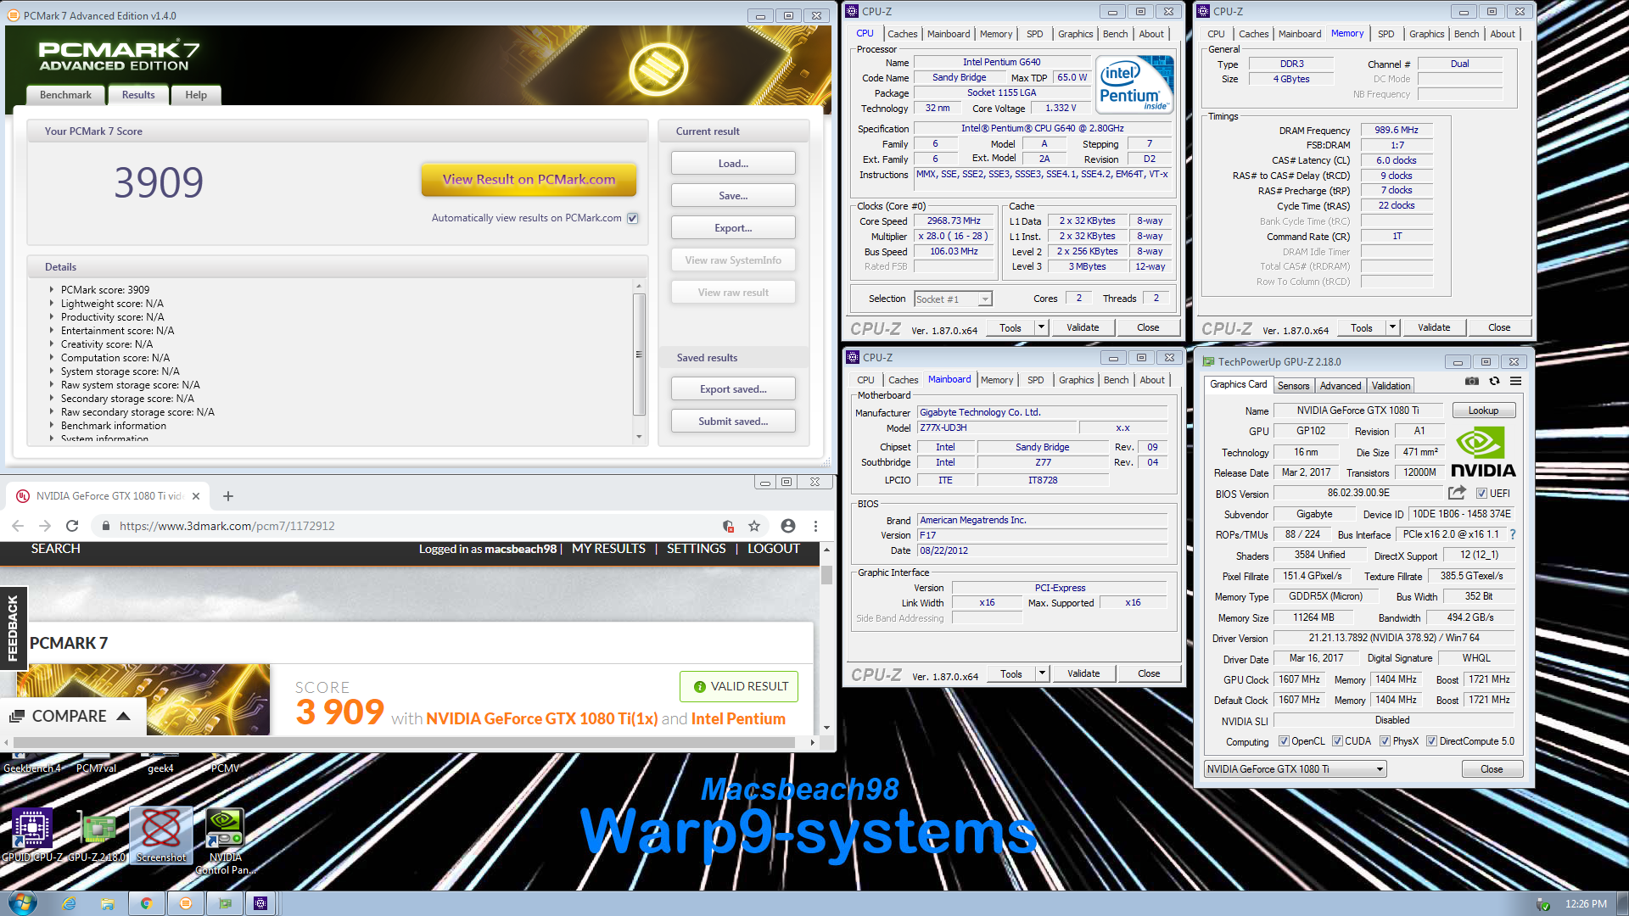Click Validate in the CPU-Z Mainboard window
The height and width of the screenshot is (916, 1629).
1083,673
